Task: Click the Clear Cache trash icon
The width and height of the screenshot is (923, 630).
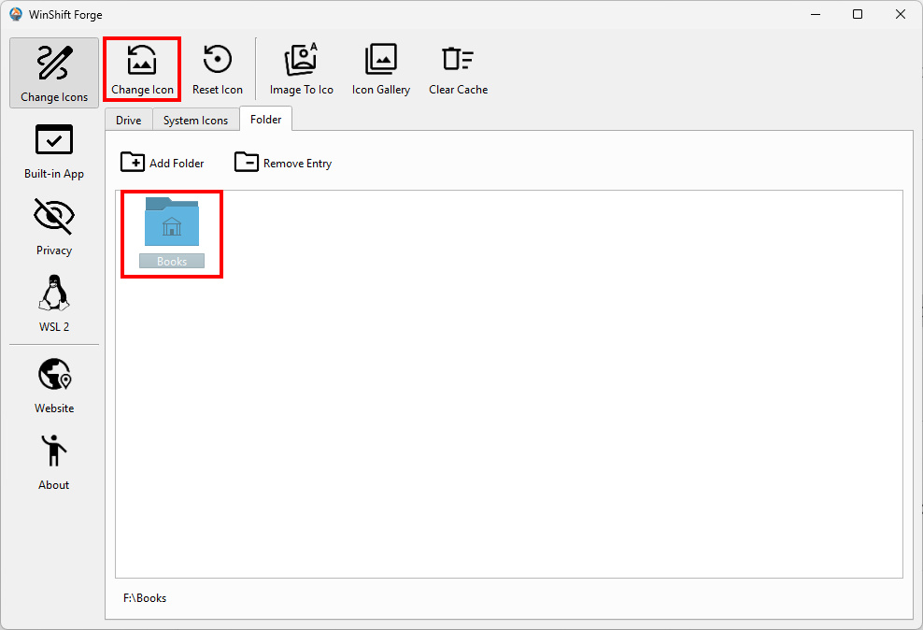Action: pyautogui.click(x=458, y=60)
